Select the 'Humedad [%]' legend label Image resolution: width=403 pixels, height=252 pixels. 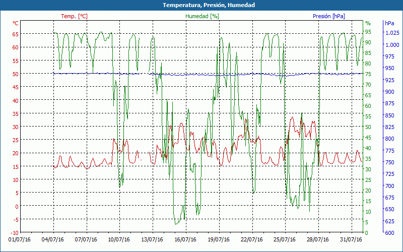pos(203,16)
